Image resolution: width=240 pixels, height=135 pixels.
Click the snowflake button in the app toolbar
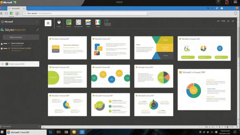[48, 23]
